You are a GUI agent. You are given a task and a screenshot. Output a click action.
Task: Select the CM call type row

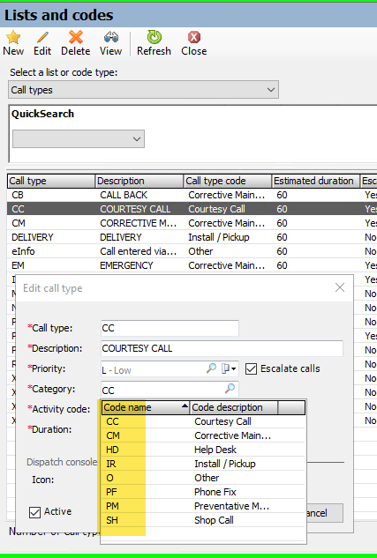(192, 223)
